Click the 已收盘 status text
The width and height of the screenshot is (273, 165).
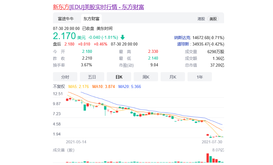[x=88, y=28]
